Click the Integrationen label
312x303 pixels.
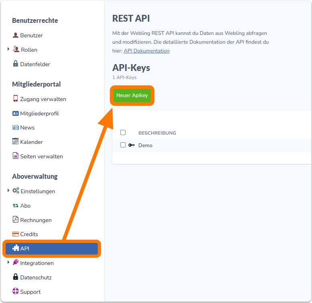37,263
